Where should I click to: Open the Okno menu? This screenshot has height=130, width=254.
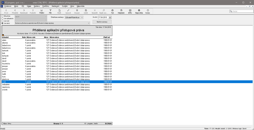[x=72, y=6]
